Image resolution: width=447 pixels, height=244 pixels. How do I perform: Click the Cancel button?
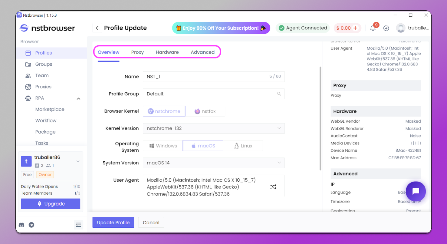pos(151,223)
